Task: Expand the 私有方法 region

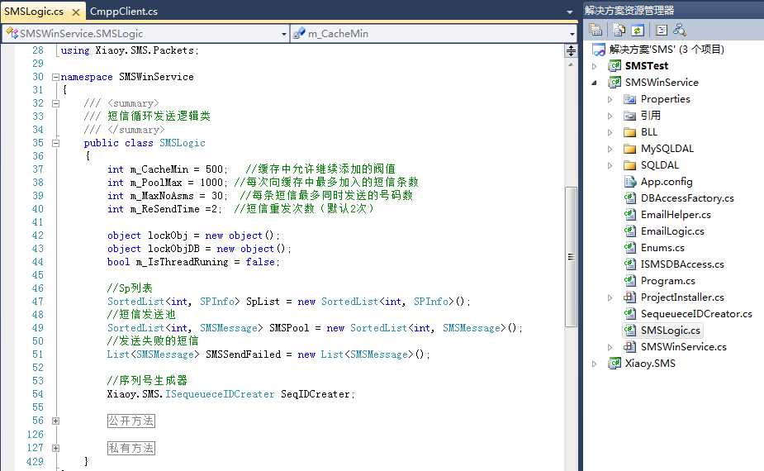Action: point(55,448)
